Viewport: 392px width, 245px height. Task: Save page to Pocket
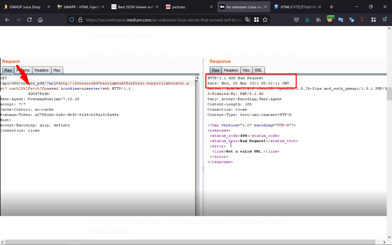pos(296,20)
